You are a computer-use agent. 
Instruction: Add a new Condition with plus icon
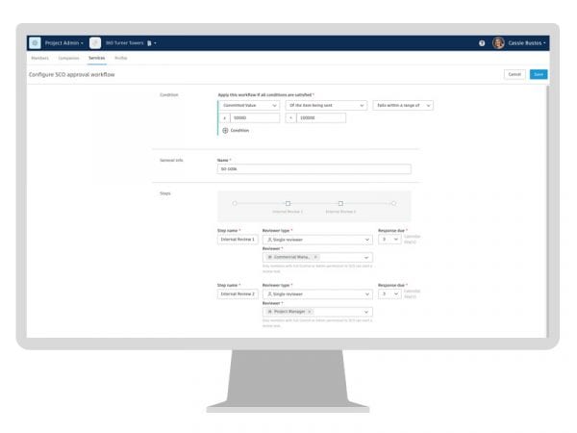[x=236, y=130]
